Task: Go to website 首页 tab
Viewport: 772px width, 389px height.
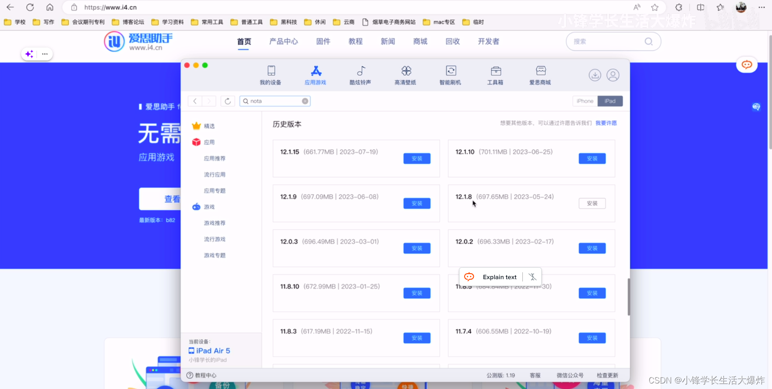Action: click(x=244, y=42)
